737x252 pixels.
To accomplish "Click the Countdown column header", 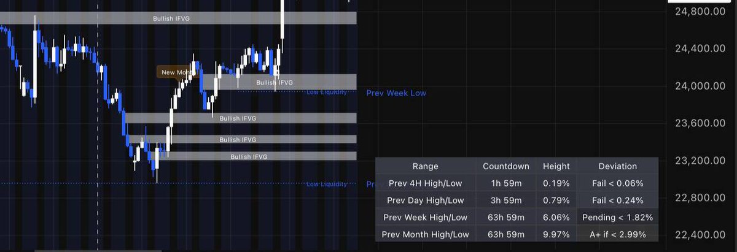I will [x=506, y=166].
